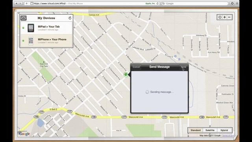Click the iPad thumbnail icon
This screenshot has height=142, width=252.
(31, 28)
